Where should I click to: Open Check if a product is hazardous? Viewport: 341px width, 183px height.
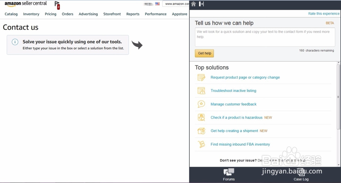click(236, 117)
